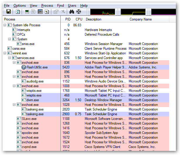The height and width of the screenshot is (155, 180).
Task: Open the Users menu
Action: [x=72, y=6]
